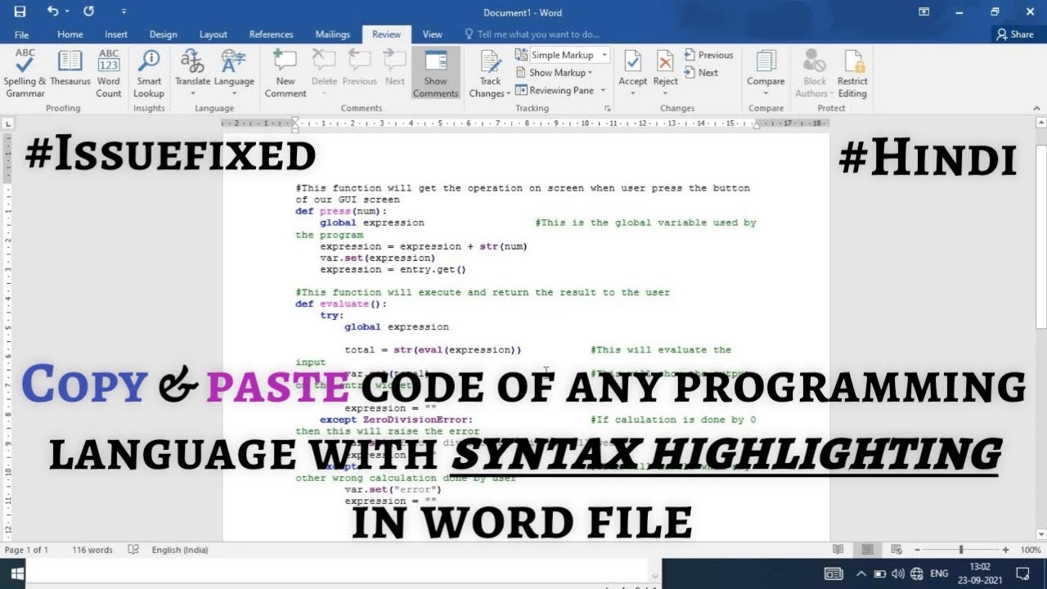Undo the last action
The height and width of the screenshot is (589, 1047).
click(52, 11)
